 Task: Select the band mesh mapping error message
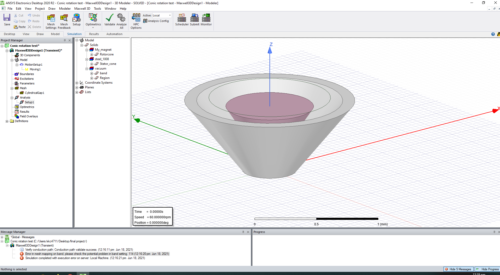(x=97, y=254)
